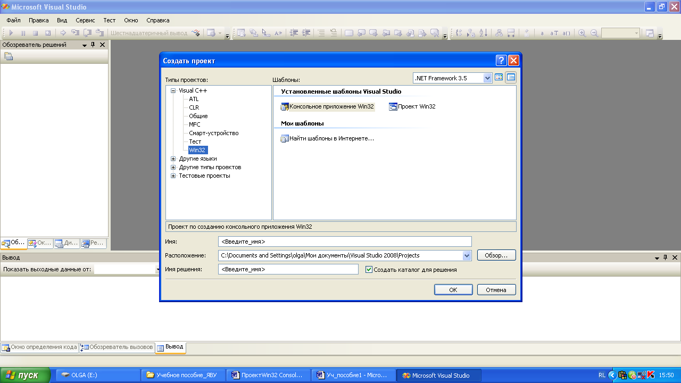Click the Step Into toolbar icon
The width and height of the screenshot is (681, 383).
(x=76, y=33)
